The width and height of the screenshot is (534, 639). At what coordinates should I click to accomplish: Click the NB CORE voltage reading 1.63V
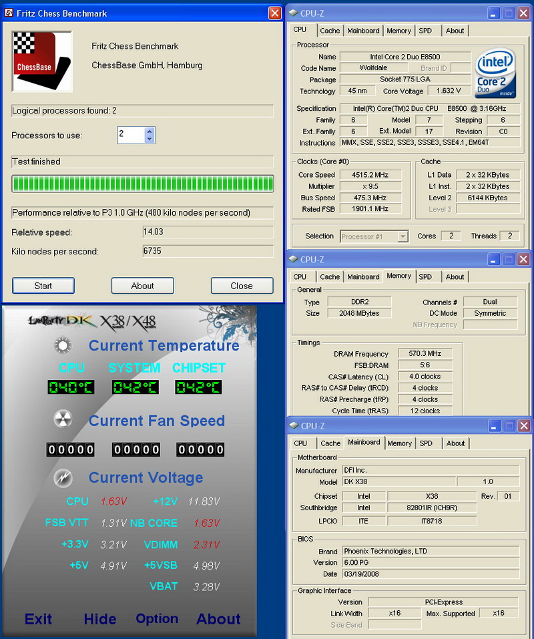(206, 523)
